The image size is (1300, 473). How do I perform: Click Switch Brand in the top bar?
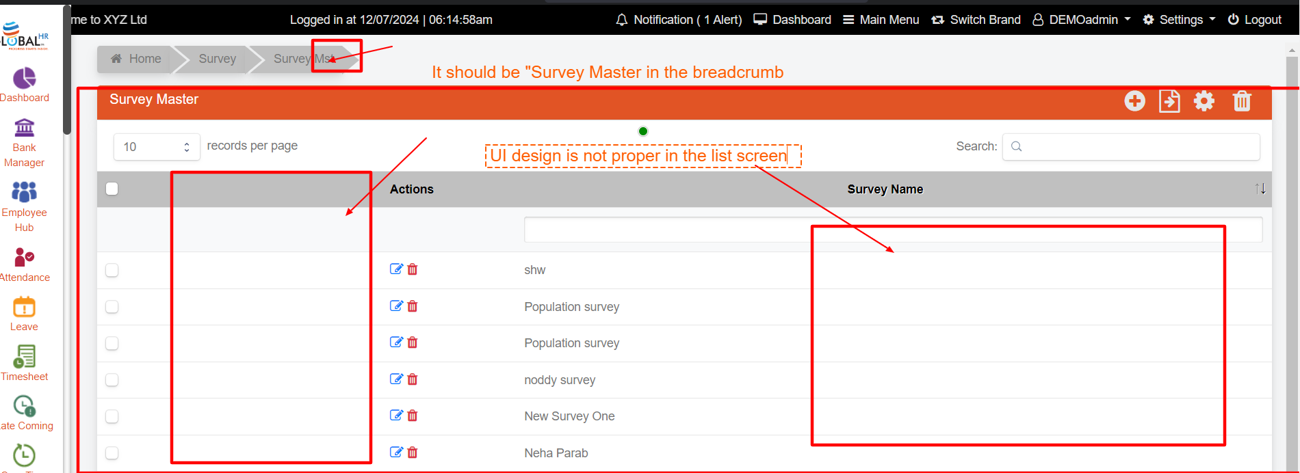[976, 20]
